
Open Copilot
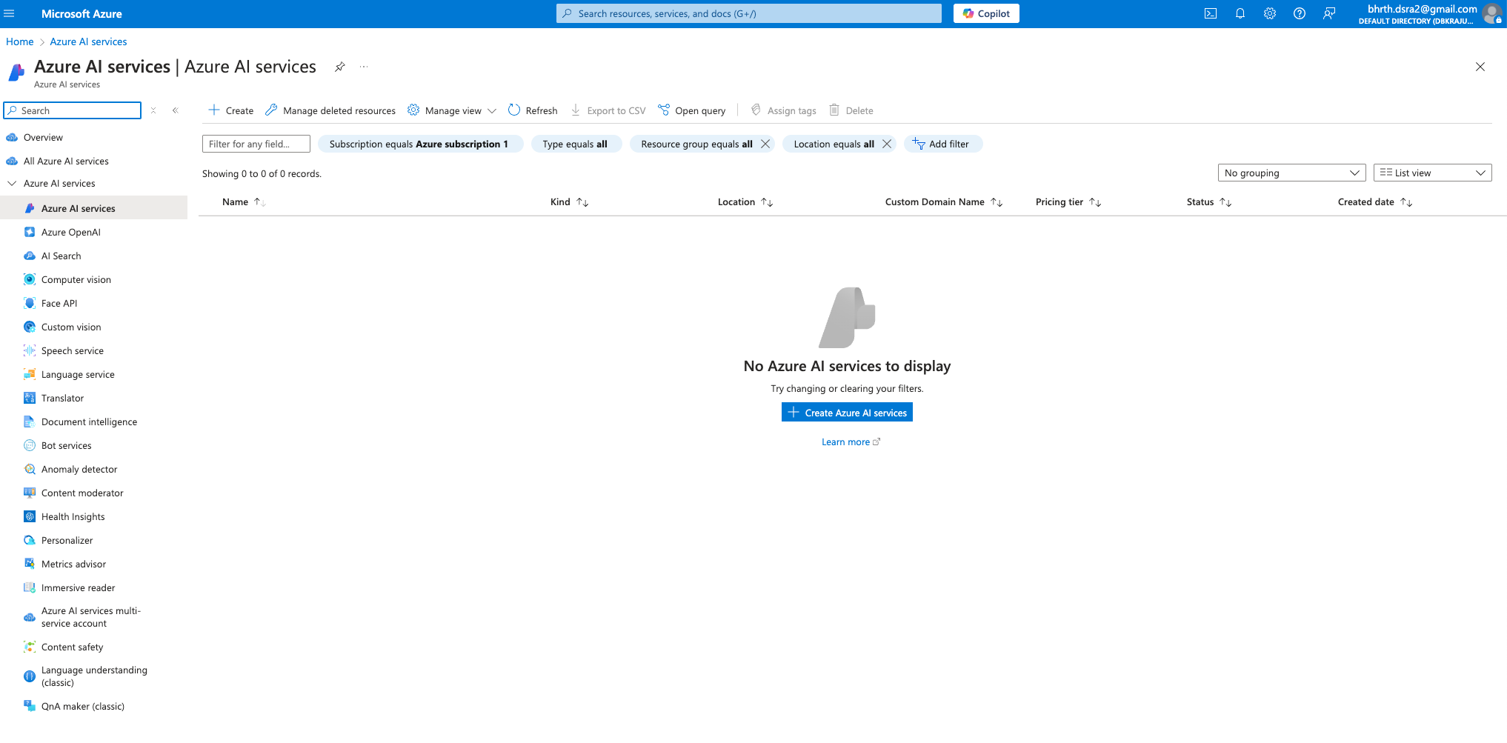(x=986, y=13)
